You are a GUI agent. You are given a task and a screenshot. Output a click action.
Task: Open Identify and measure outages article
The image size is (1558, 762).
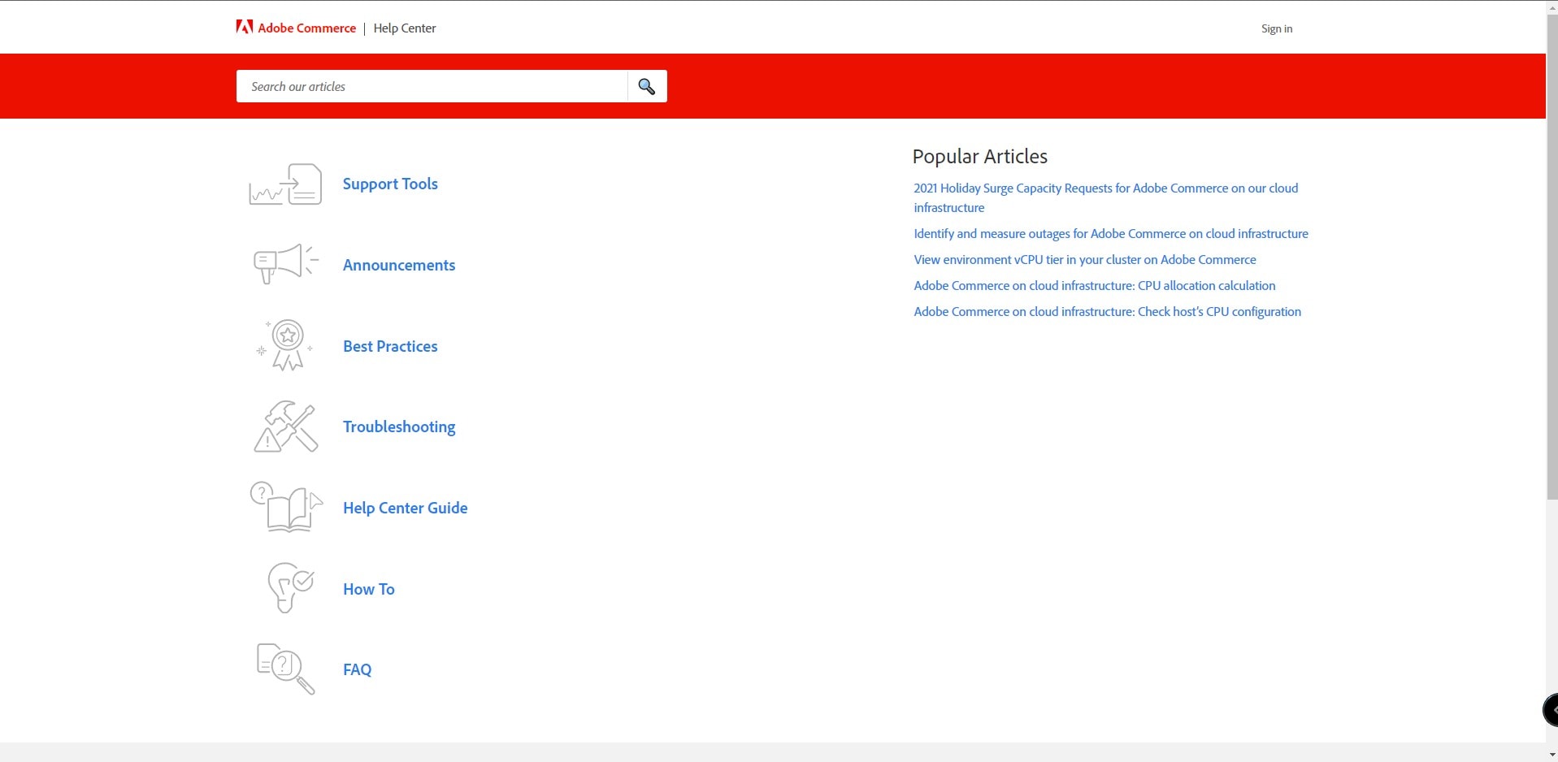pos(1111,233)
